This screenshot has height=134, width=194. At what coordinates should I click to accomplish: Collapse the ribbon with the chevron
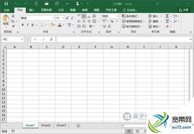190,32
